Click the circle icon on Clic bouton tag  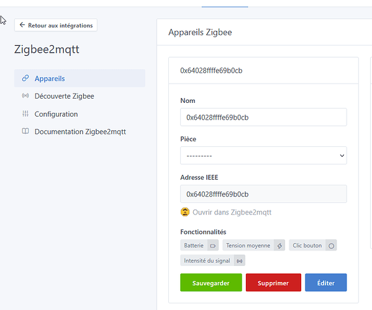(x=331, y=246)
